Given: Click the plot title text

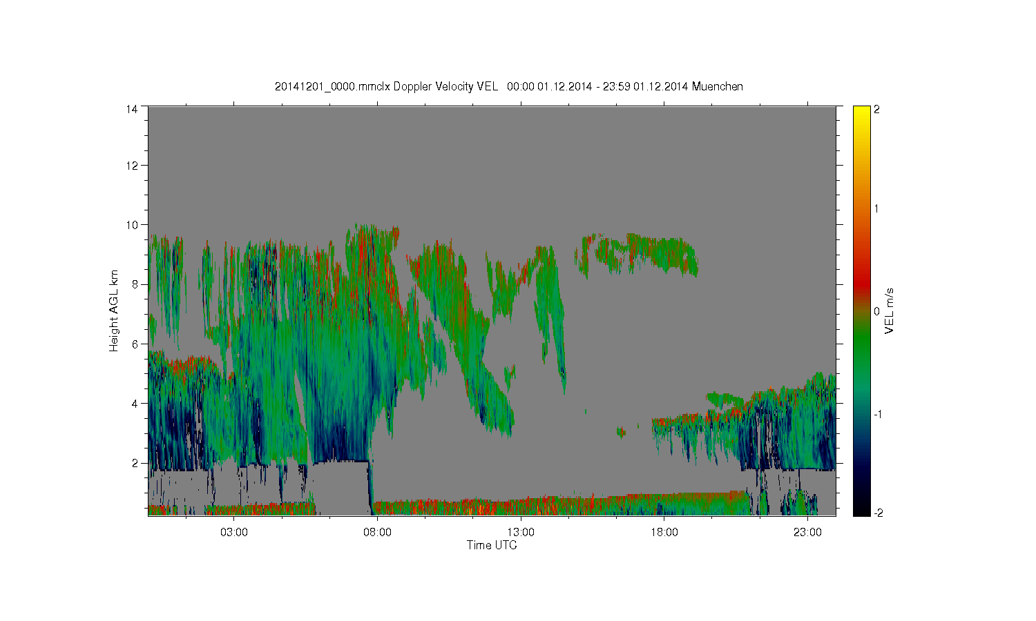Looking at the screenshot, I should 509,86.
